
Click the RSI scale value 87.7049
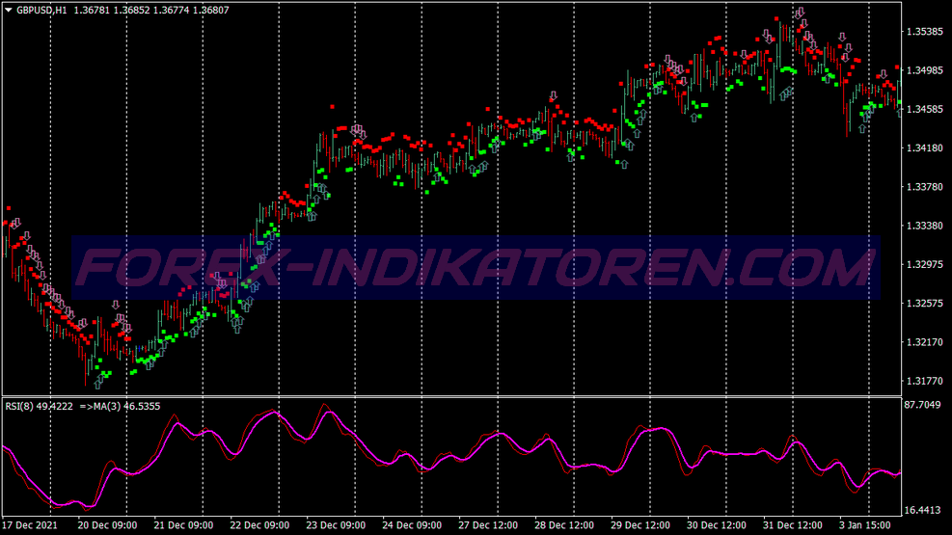pos(922,405)
